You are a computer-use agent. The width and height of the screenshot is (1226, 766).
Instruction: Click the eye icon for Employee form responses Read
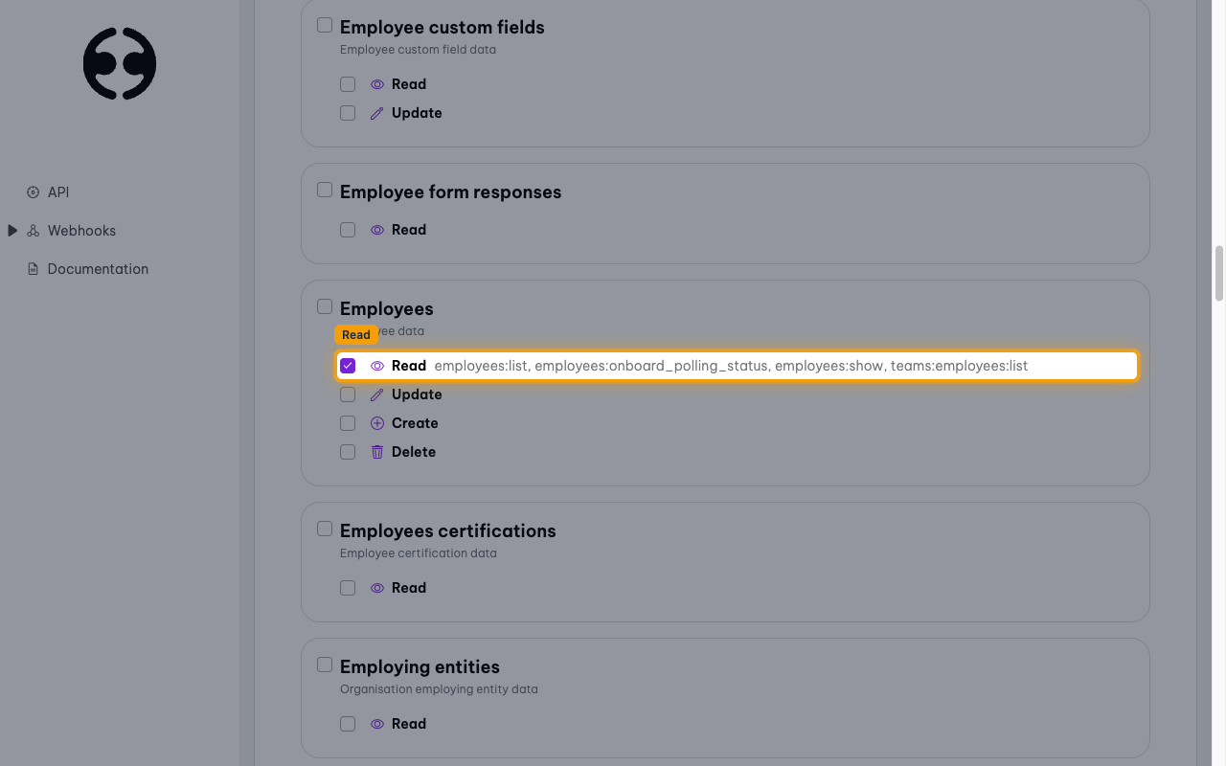tap(377, 230)
